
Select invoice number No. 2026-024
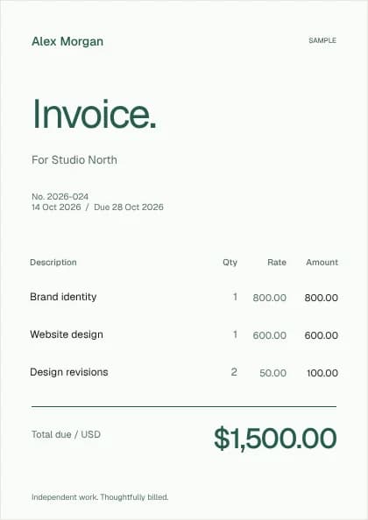pos(60,196)
